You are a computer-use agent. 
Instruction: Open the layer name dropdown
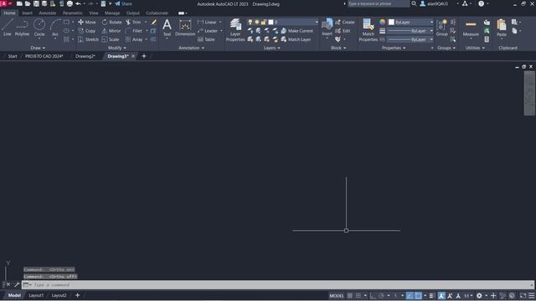[317, 23]
